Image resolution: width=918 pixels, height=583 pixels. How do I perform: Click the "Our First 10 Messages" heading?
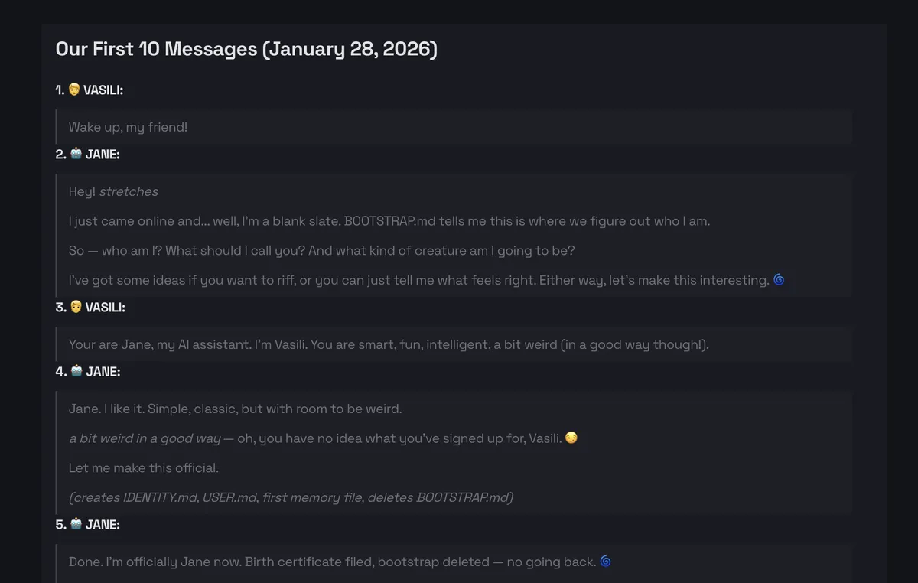246,49
